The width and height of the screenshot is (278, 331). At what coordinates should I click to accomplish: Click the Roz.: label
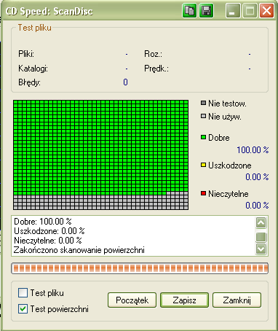(153, 54)
